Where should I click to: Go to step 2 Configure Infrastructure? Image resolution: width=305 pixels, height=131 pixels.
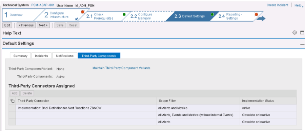tap(59, 15)
